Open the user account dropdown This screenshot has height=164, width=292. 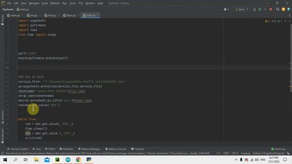(x=226, y=9)
